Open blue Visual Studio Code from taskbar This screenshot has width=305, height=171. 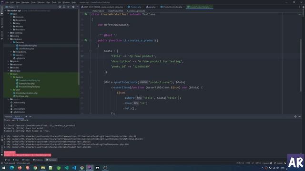click(74, 168)
